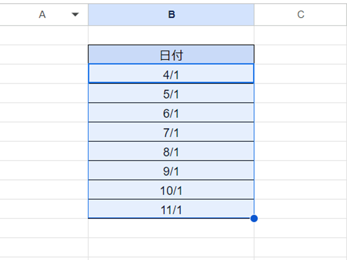Image resolution: width=347 pixels, height=260 pixels.
Task: Click column A header letter
Action: click(42, 14)
